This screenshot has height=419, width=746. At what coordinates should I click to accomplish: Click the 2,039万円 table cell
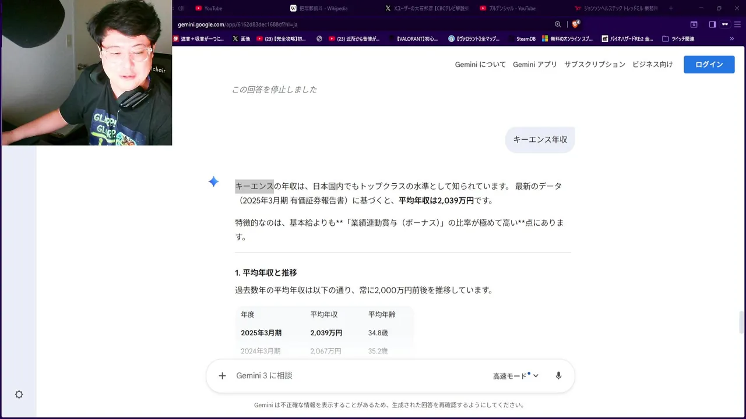tap(326, 333)
